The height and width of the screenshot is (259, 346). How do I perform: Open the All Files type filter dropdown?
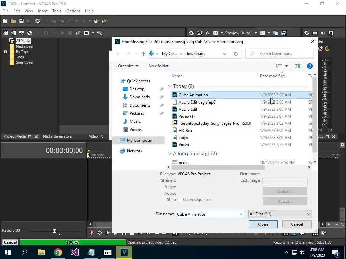pos(280,214)
